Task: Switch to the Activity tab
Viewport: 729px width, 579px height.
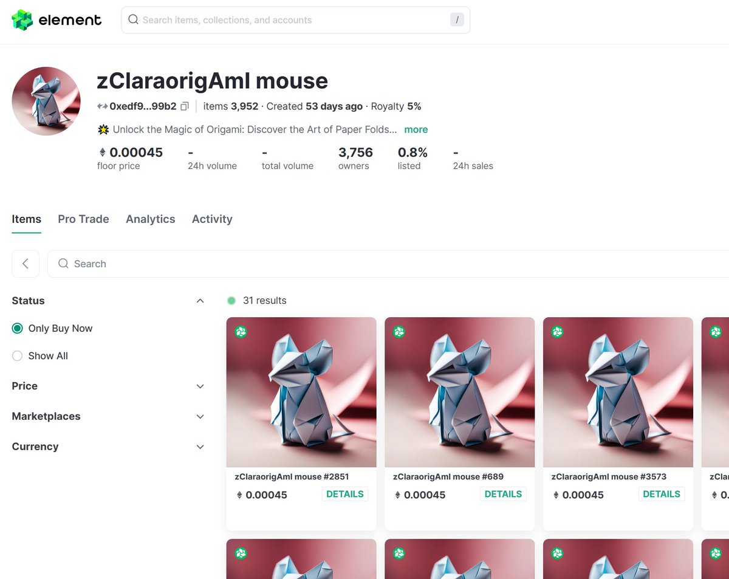Action: [212, 219]
